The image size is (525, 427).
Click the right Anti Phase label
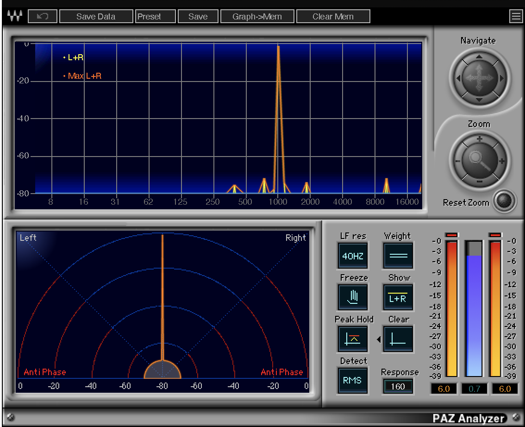pyautogui.click(x=281, y=372)
